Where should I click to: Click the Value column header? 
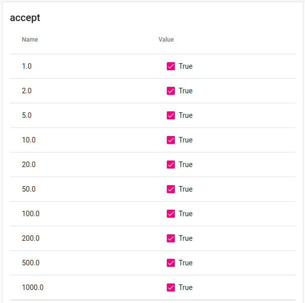(166, 40)
